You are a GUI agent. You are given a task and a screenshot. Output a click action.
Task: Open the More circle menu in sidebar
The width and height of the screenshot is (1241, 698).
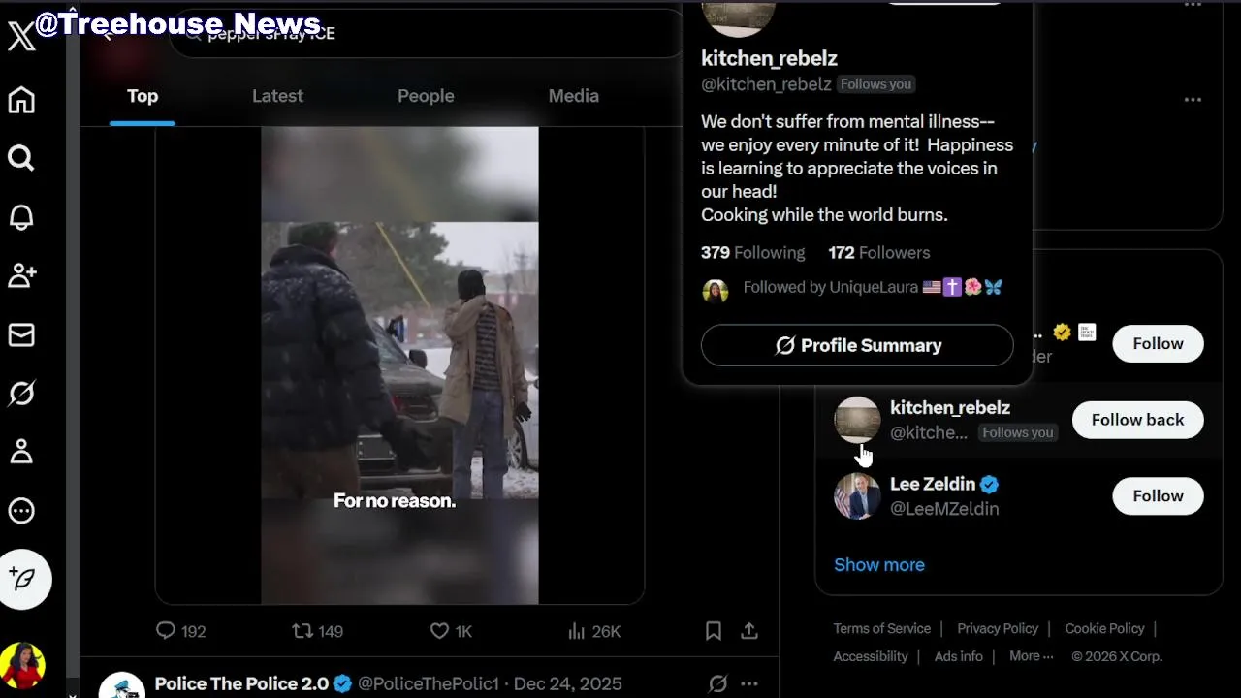click(x=21, y=511)
